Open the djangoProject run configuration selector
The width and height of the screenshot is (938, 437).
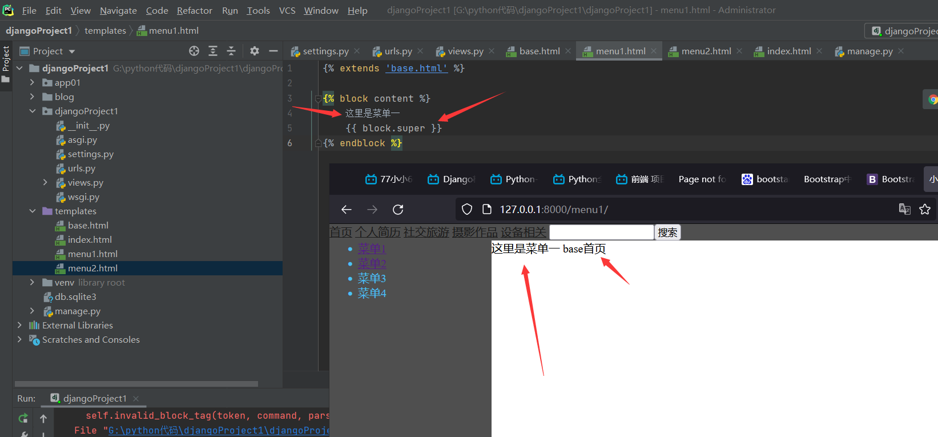point(901,31)
